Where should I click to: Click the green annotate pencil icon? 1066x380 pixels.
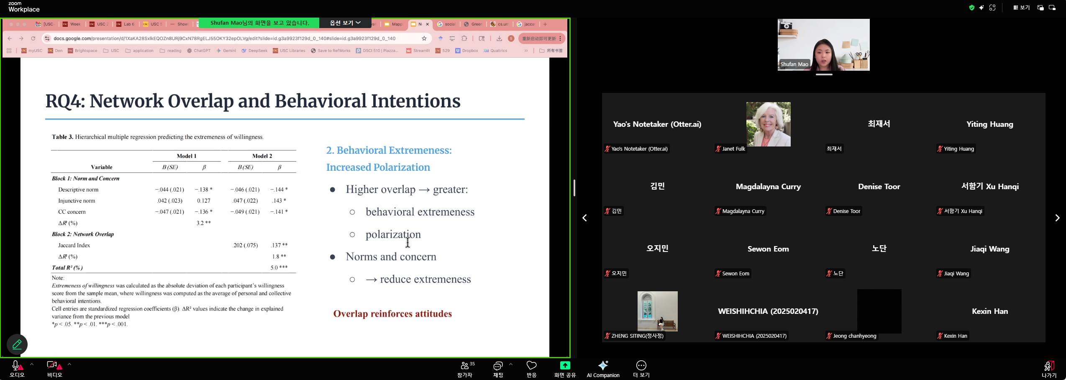[x=17, y=344]
